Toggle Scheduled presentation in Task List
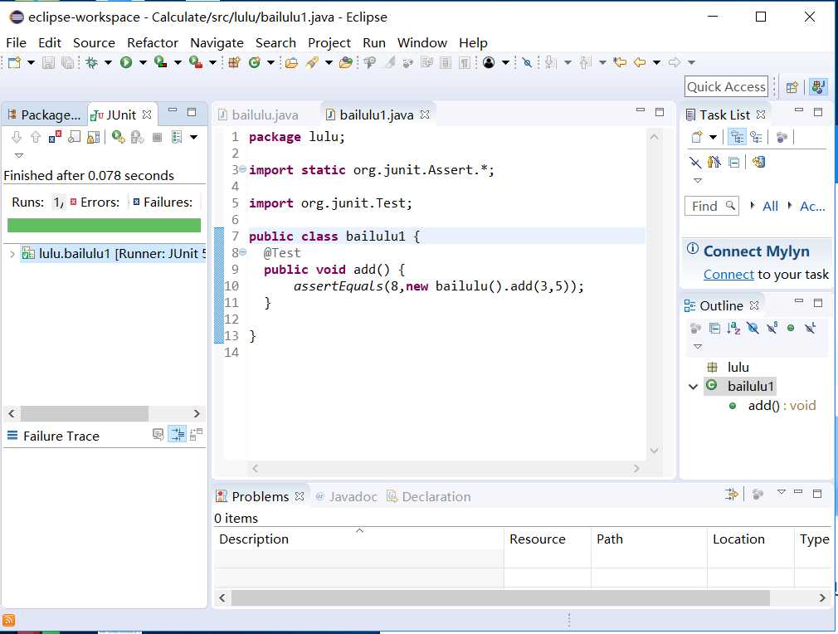 (x=756, y=138)
